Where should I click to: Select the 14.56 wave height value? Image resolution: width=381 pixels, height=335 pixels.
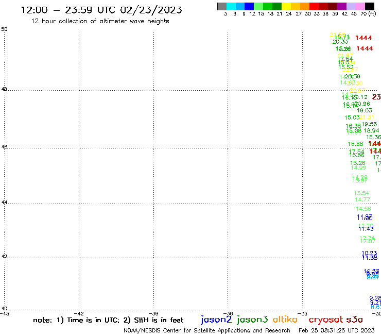pos(363,209)
